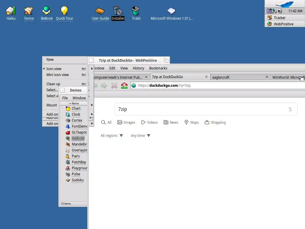Open the Pulse demo
305x229 pixels.
73,174
